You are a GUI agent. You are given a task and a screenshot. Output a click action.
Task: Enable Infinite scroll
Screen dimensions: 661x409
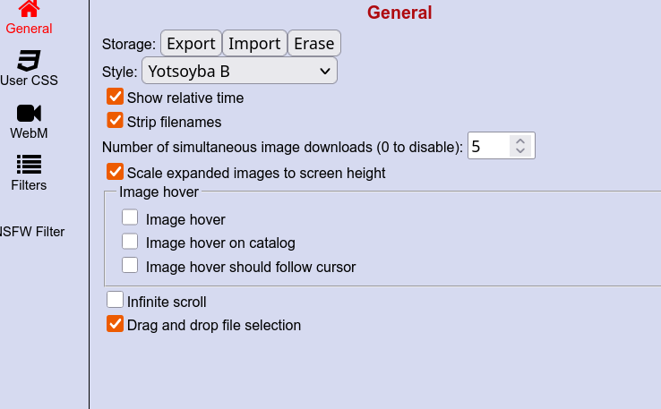tap(115, 301)
